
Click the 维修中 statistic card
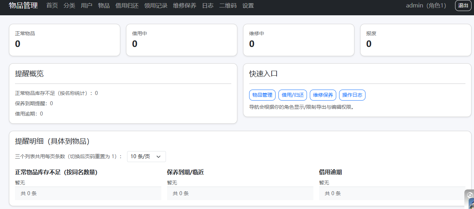click(x=299, y=40)
